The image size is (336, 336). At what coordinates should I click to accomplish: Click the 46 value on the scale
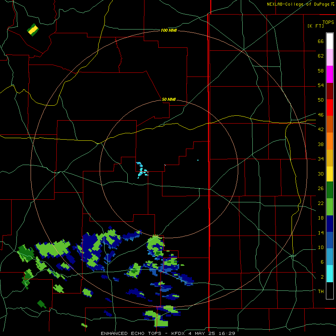pyautogui.click(x=321, y=115)
